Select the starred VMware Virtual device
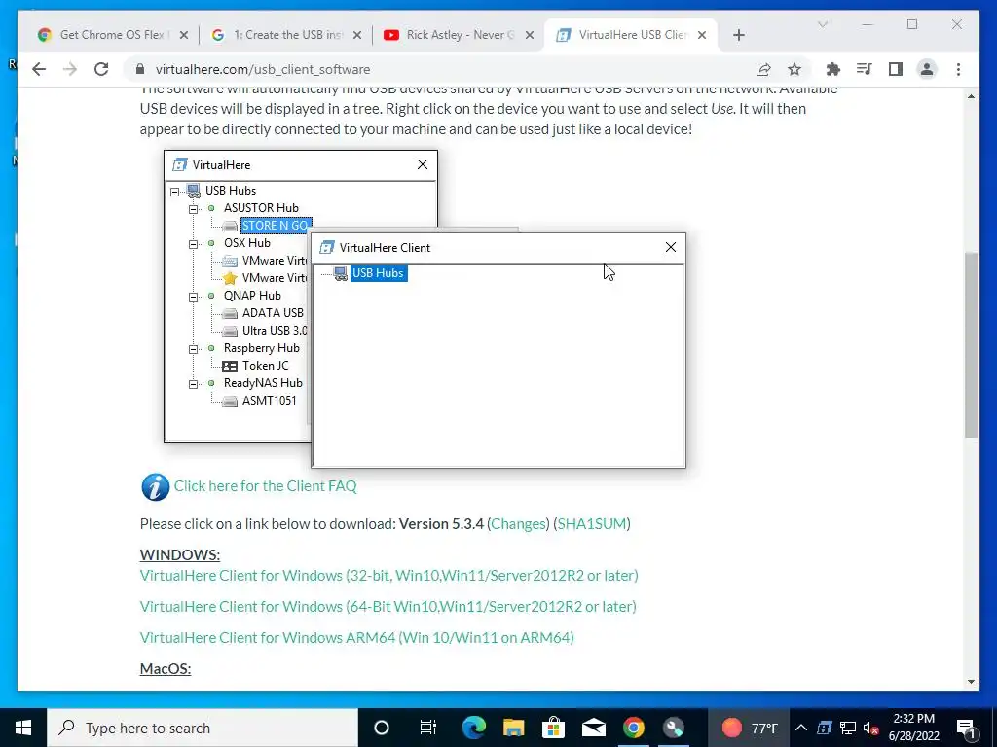Screen dimensions: 997x747 [274, 278]
